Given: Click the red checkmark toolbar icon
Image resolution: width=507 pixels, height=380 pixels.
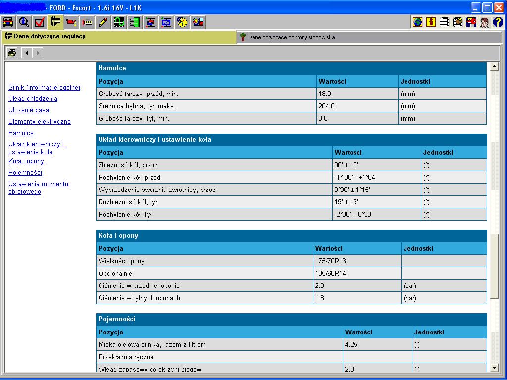Looking at the screenshot, I should (x=40, y=22).
